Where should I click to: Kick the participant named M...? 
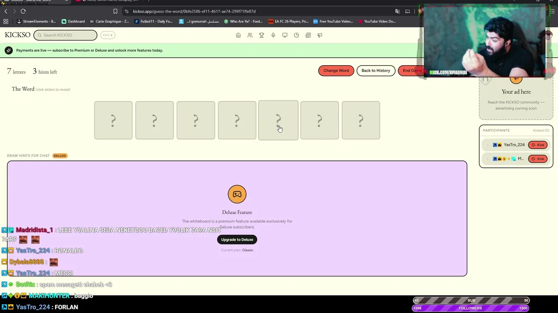[538, 159]
